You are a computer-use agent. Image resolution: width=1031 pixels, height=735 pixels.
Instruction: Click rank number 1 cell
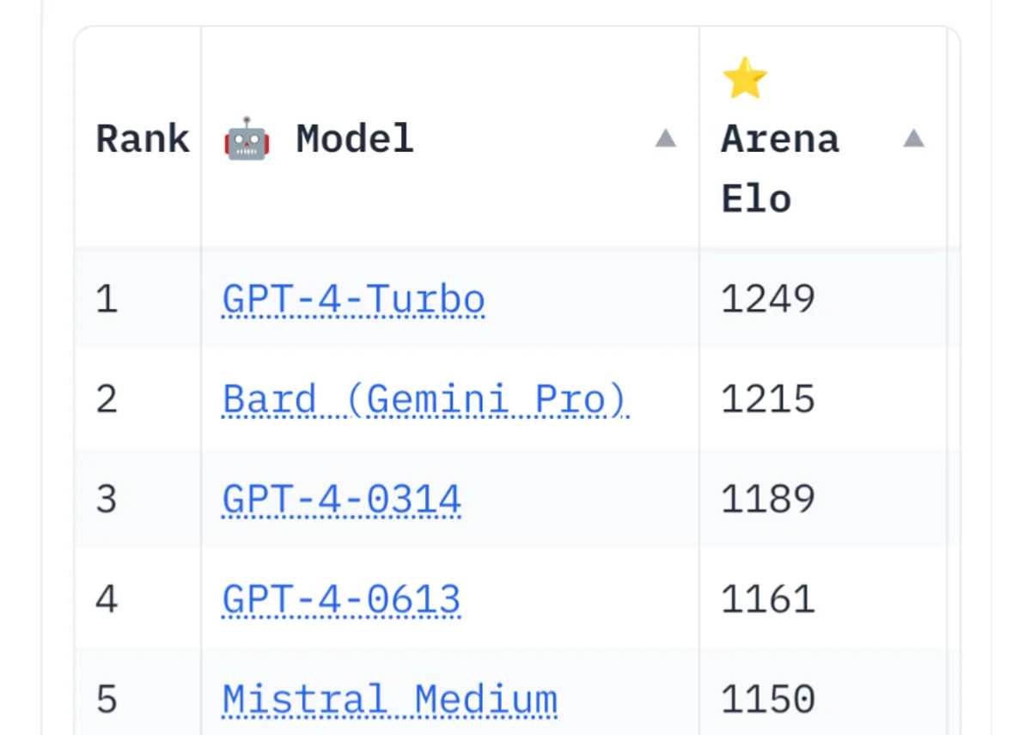(107, 300)
